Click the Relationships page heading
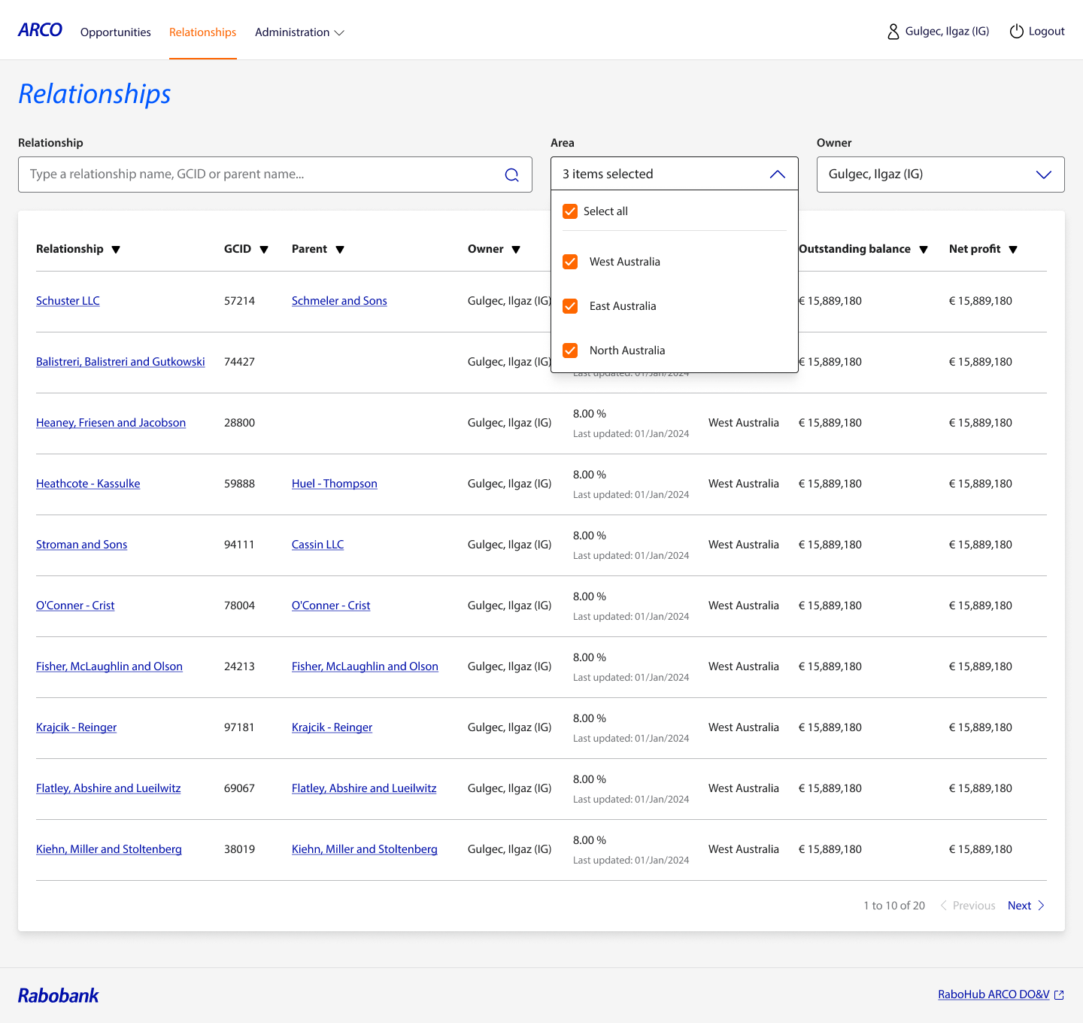The image size is (1083, 1023). click(x=95, y=94)
